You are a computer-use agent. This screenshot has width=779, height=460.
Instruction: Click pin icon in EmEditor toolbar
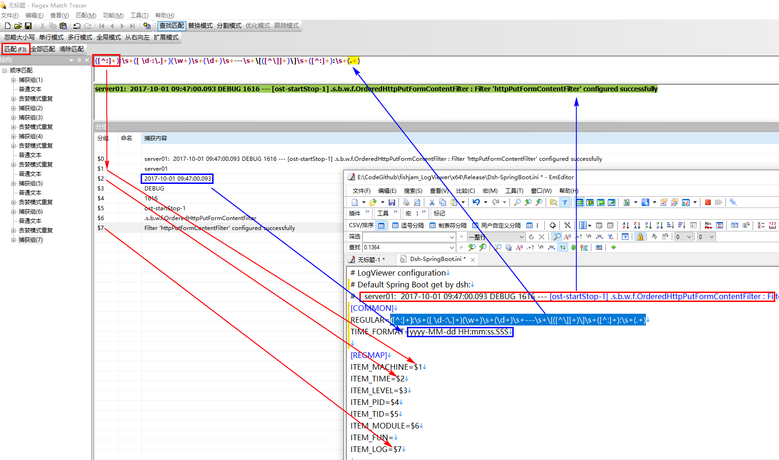pyautogui.click(x=733, y=202)
